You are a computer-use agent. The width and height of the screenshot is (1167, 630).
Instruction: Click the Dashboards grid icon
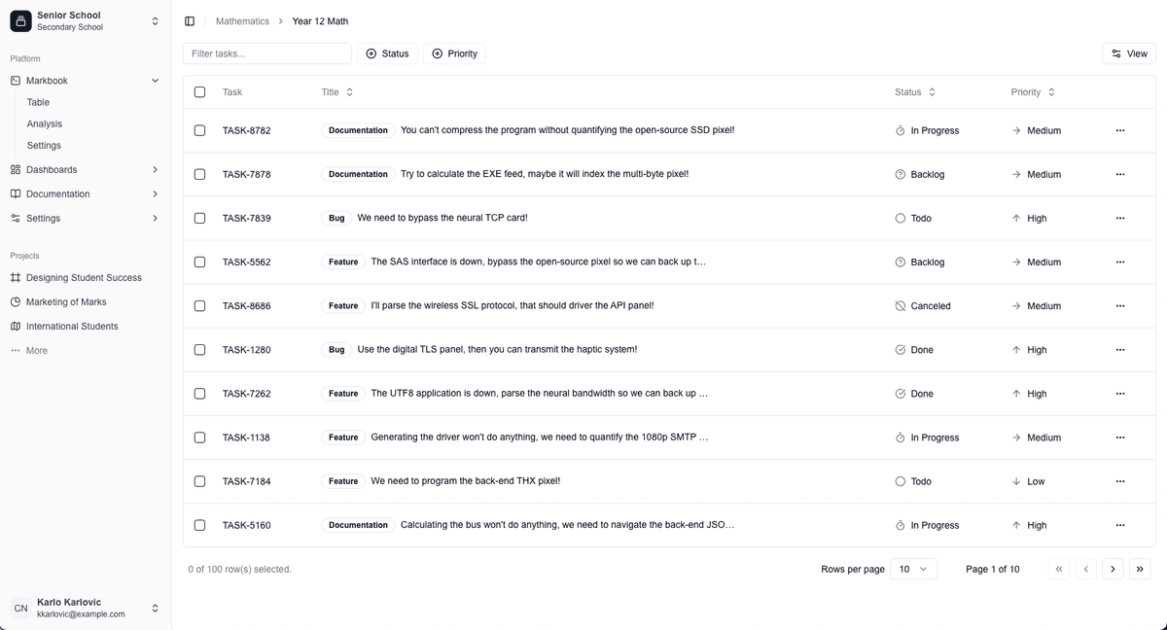coord(16,169)
